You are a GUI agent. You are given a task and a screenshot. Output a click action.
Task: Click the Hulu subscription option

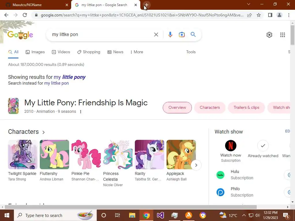pos(252,175)
